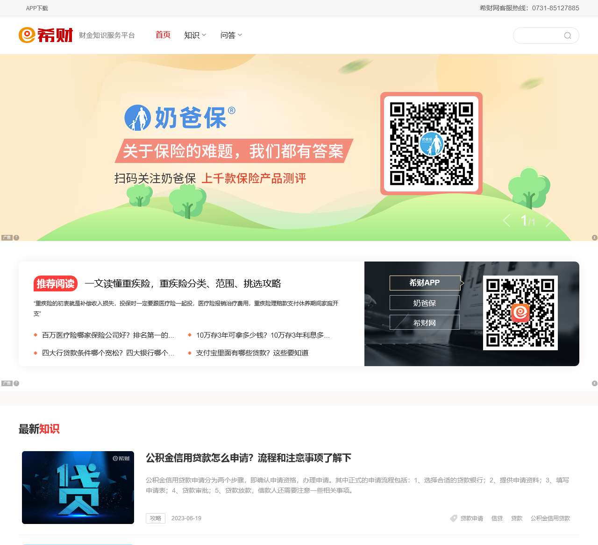Click the 贷款 tag

point(517,518)
